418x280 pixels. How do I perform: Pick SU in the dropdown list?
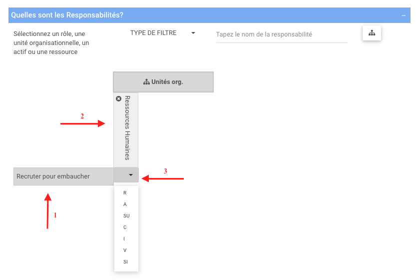click(x=126, y=215)
